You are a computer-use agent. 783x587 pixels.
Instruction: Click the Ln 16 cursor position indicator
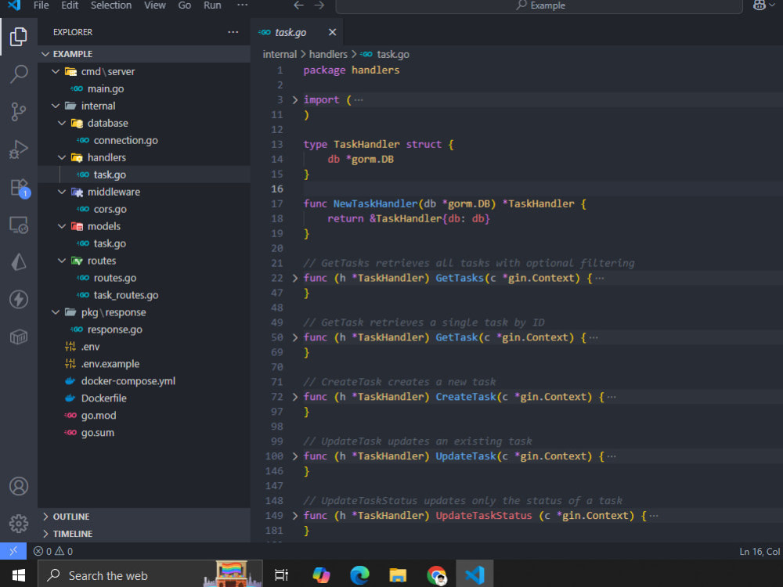pos(759,552)
